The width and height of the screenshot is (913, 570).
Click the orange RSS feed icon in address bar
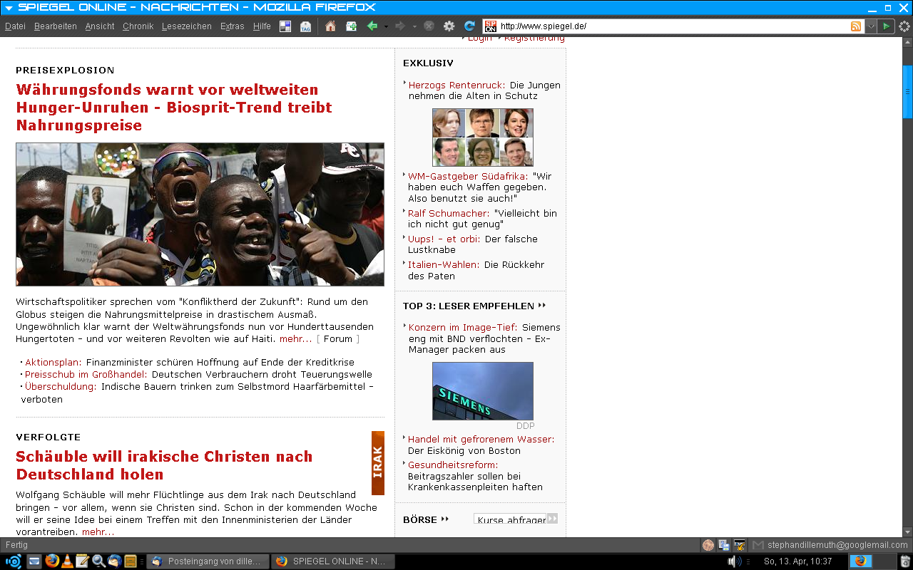[x=856, y=26]
